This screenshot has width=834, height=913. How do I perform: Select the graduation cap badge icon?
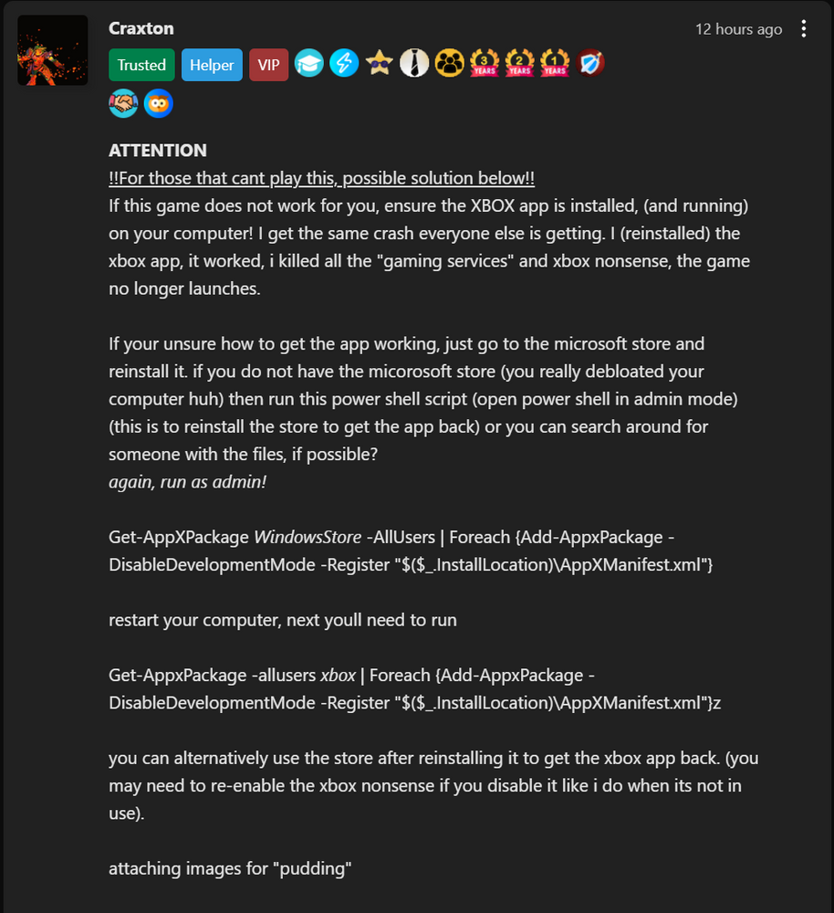(x=309, y=63)
